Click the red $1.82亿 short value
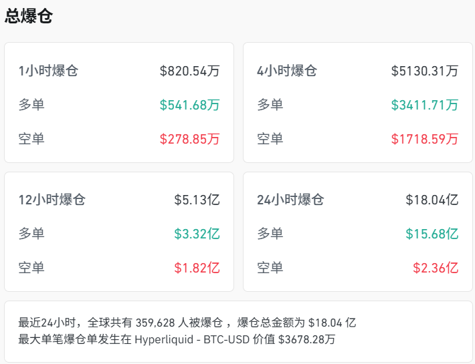The width and height of the screenshot is (475, 364). point(197,268)
